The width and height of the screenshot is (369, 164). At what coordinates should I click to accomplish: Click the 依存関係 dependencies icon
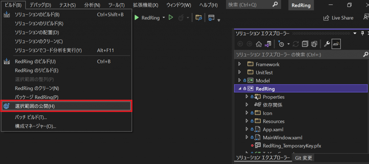[258, 105]
